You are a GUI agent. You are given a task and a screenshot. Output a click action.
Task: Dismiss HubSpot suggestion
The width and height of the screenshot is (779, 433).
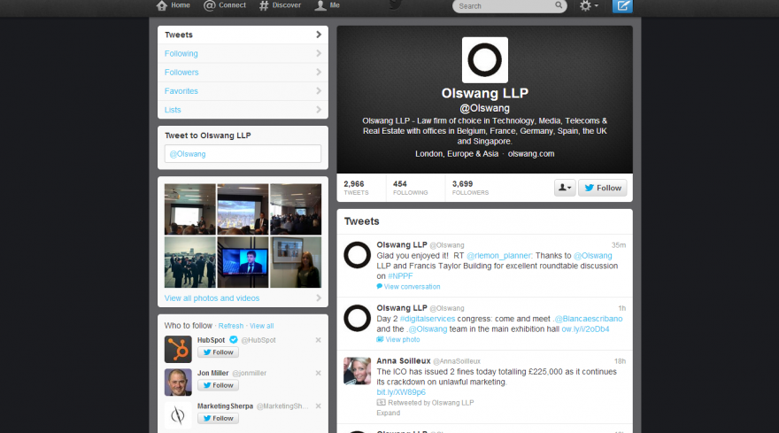tap(318, 340)
